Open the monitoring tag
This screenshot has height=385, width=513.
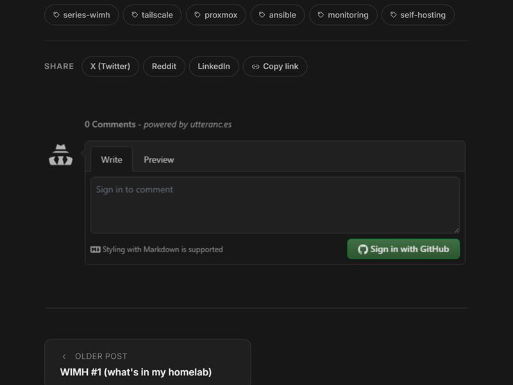point(343,15)
